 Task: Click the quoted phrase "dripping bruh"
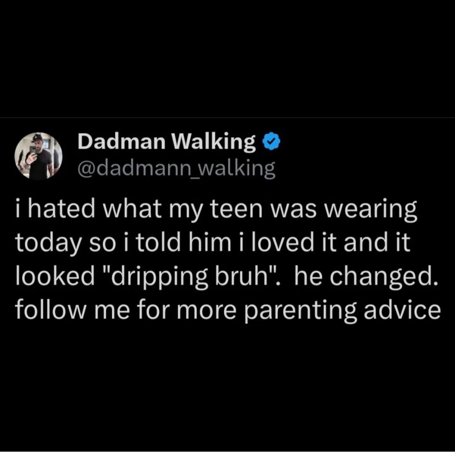188,276
